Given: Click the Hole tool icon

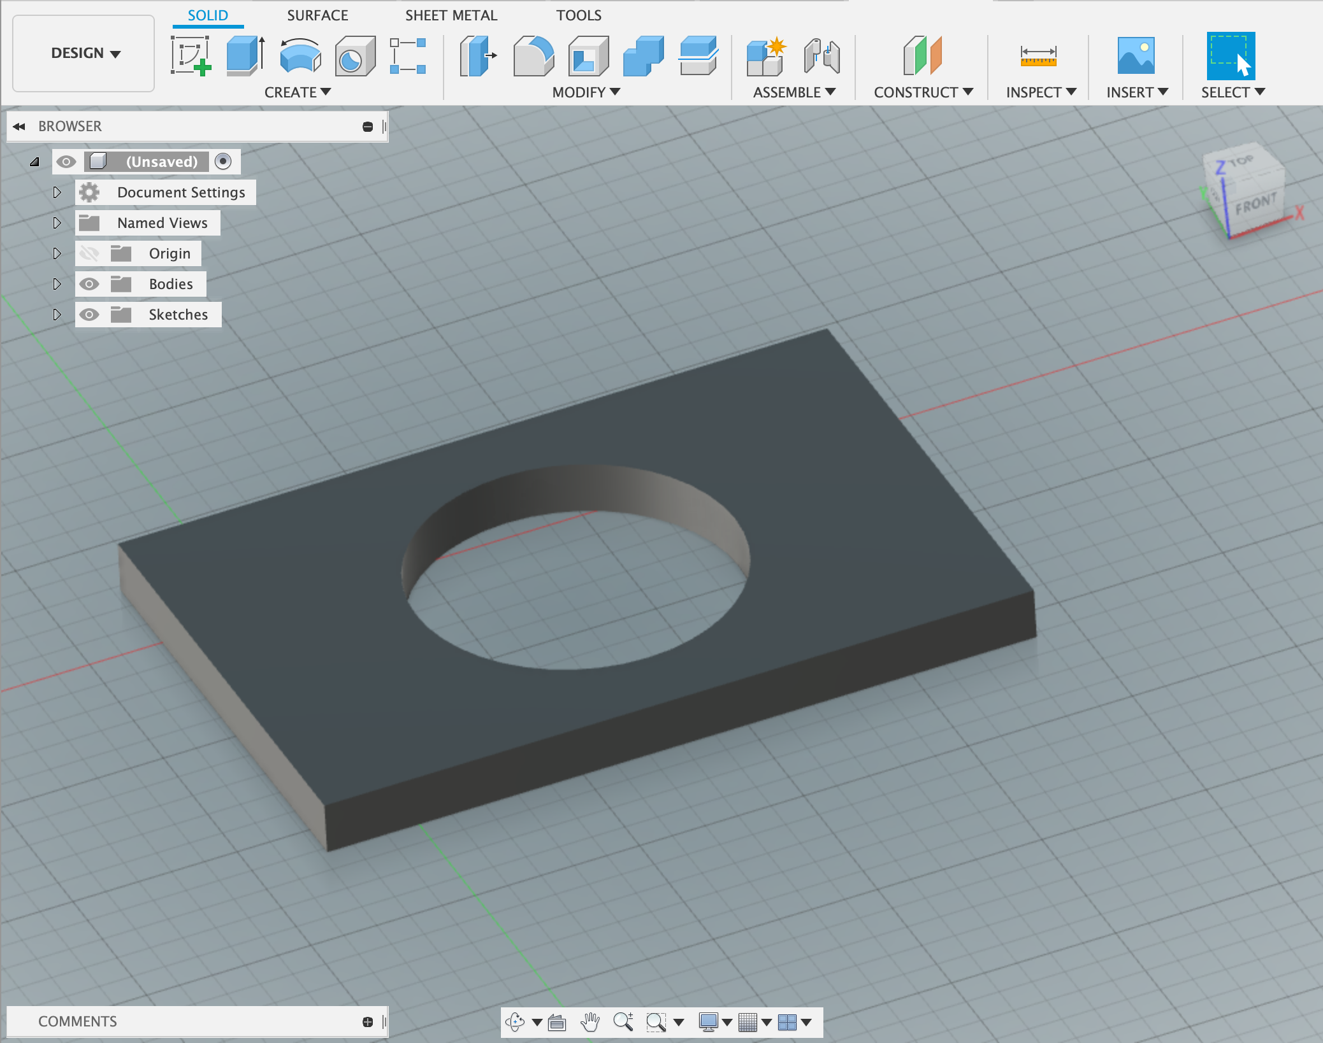Looking at the screenshot, I should pos(354,55).
